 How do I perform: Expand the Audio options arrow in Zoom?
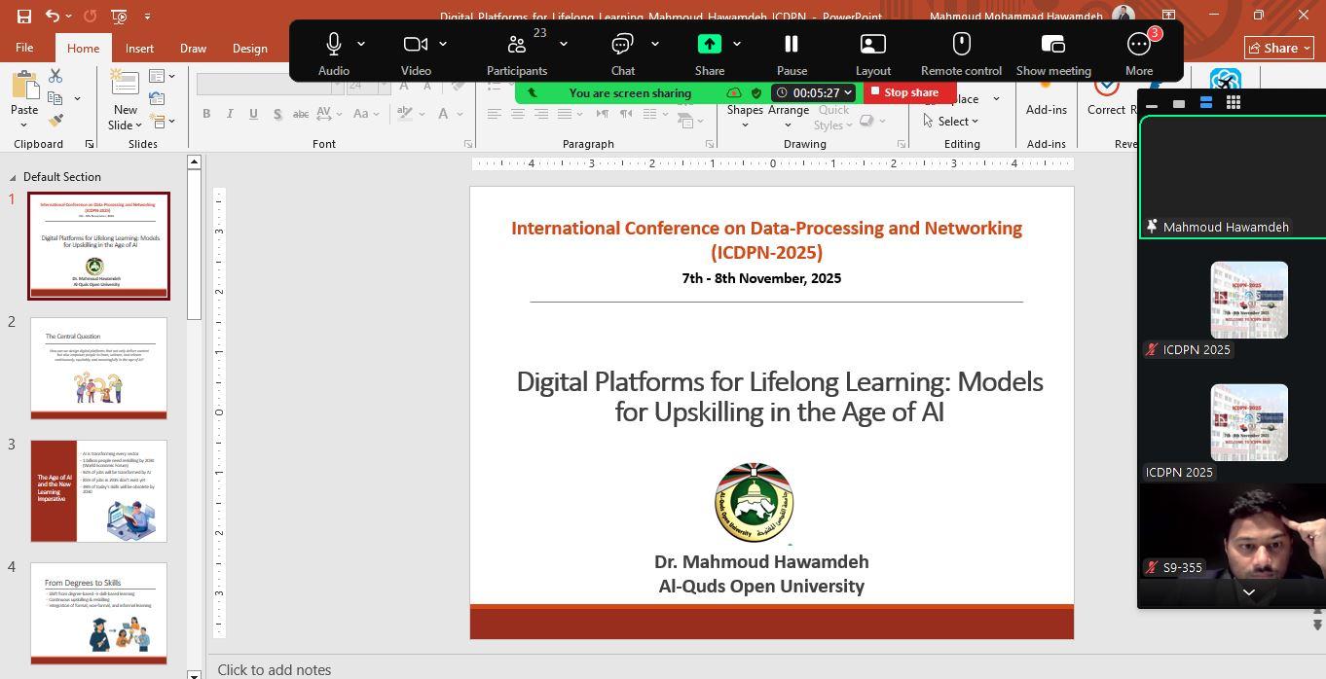[x=361, y=44]
